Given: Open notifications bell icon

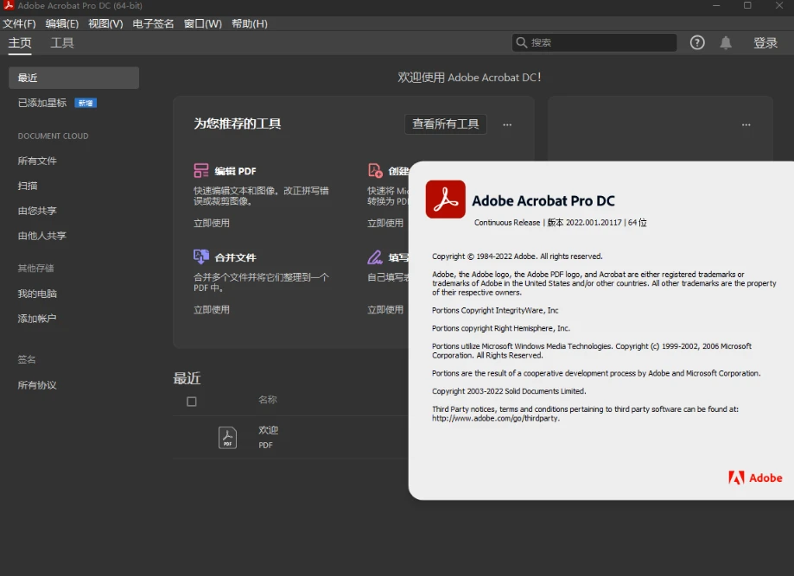Looking at the screenshot, I should [x=726, y=42].
